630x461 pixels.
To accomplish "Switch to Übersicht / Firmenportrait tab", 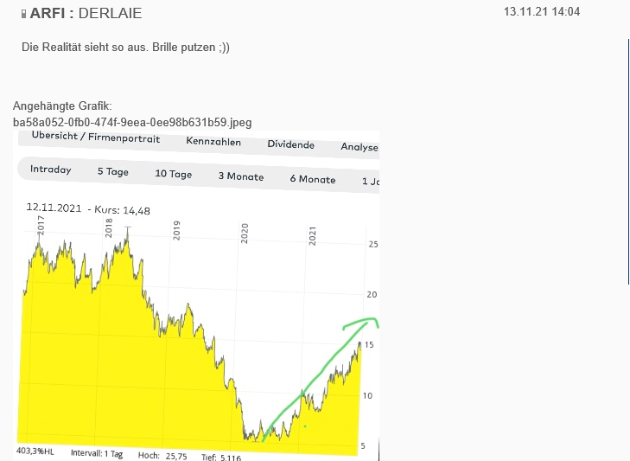I will [x=95, y=138].
